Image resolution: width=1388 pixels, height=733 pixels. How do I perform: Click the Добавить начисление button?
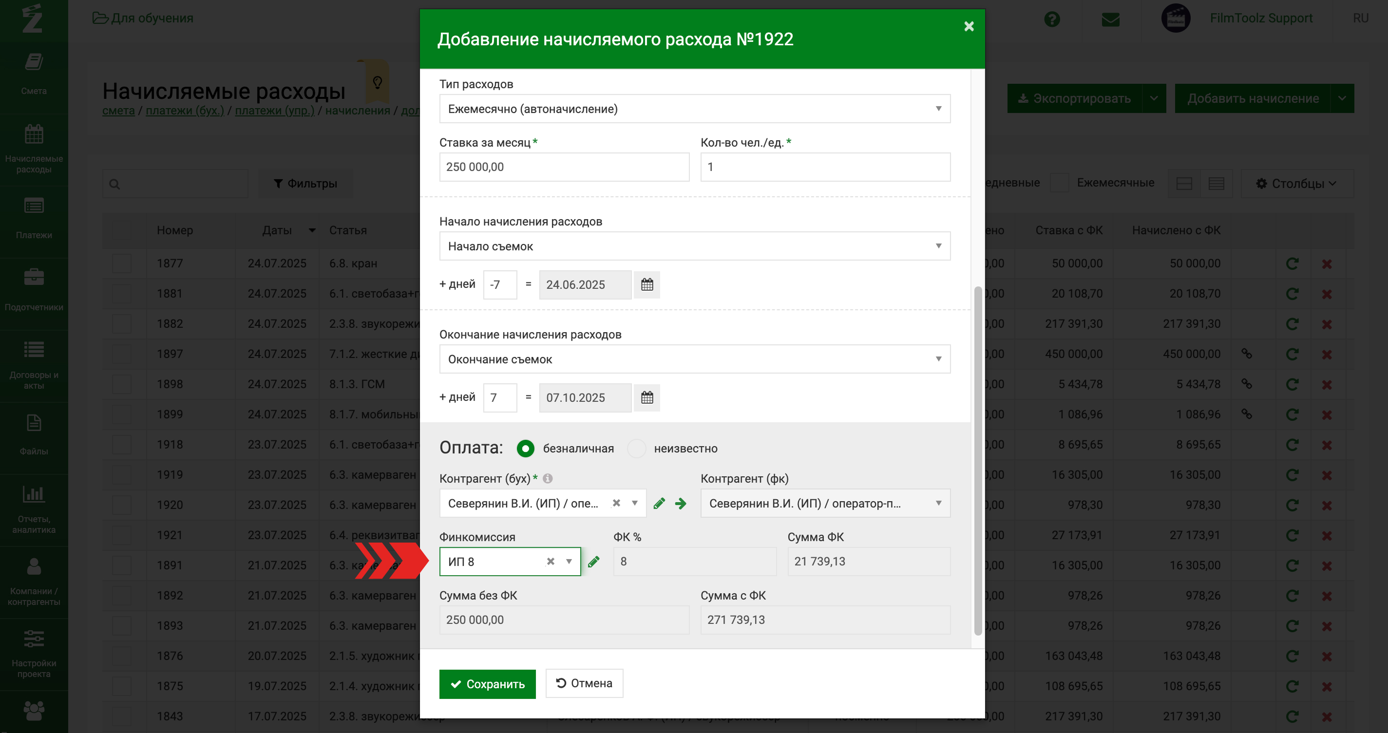1253,98
